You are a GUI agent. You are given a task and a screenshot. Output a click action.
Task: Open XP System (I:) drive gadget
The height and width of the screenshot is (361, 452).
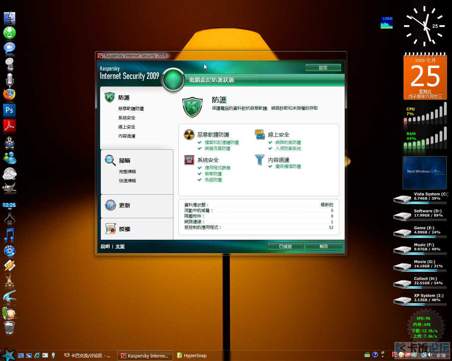pos(420,299)
